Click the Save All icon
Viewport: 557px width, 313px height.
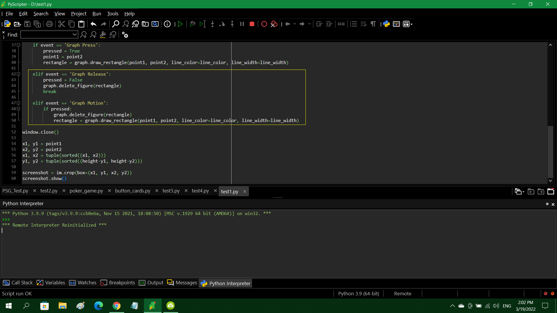click(x=37, y=24)
